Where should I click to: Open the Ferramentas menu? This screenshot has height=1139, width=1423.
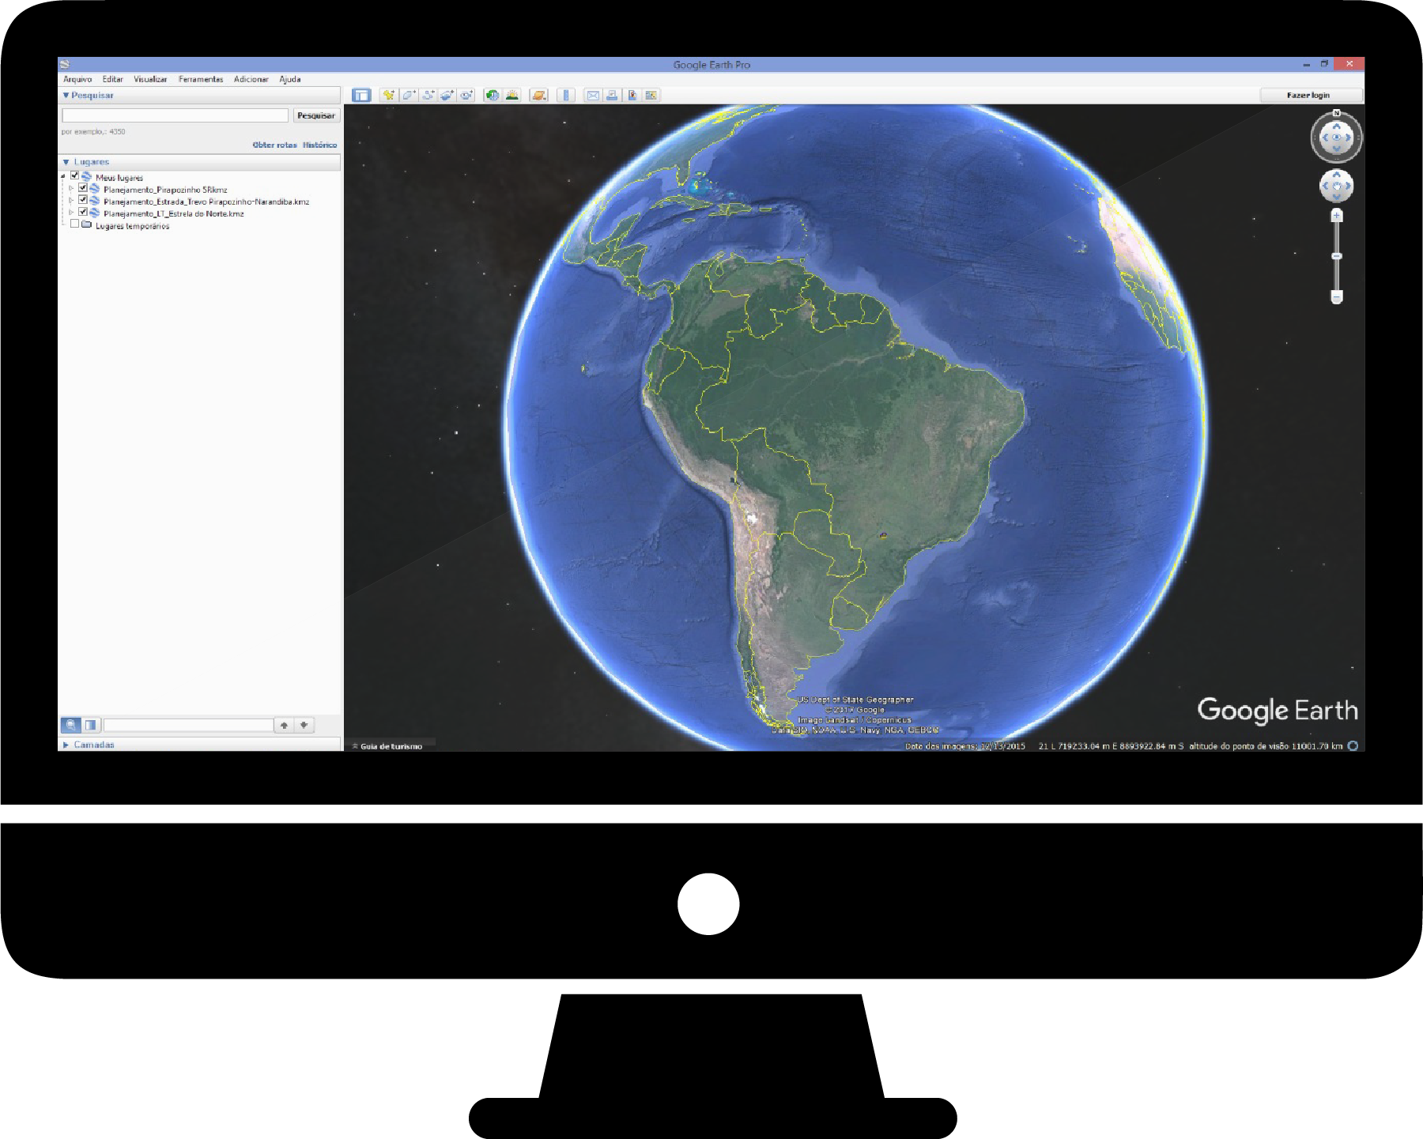201,79
